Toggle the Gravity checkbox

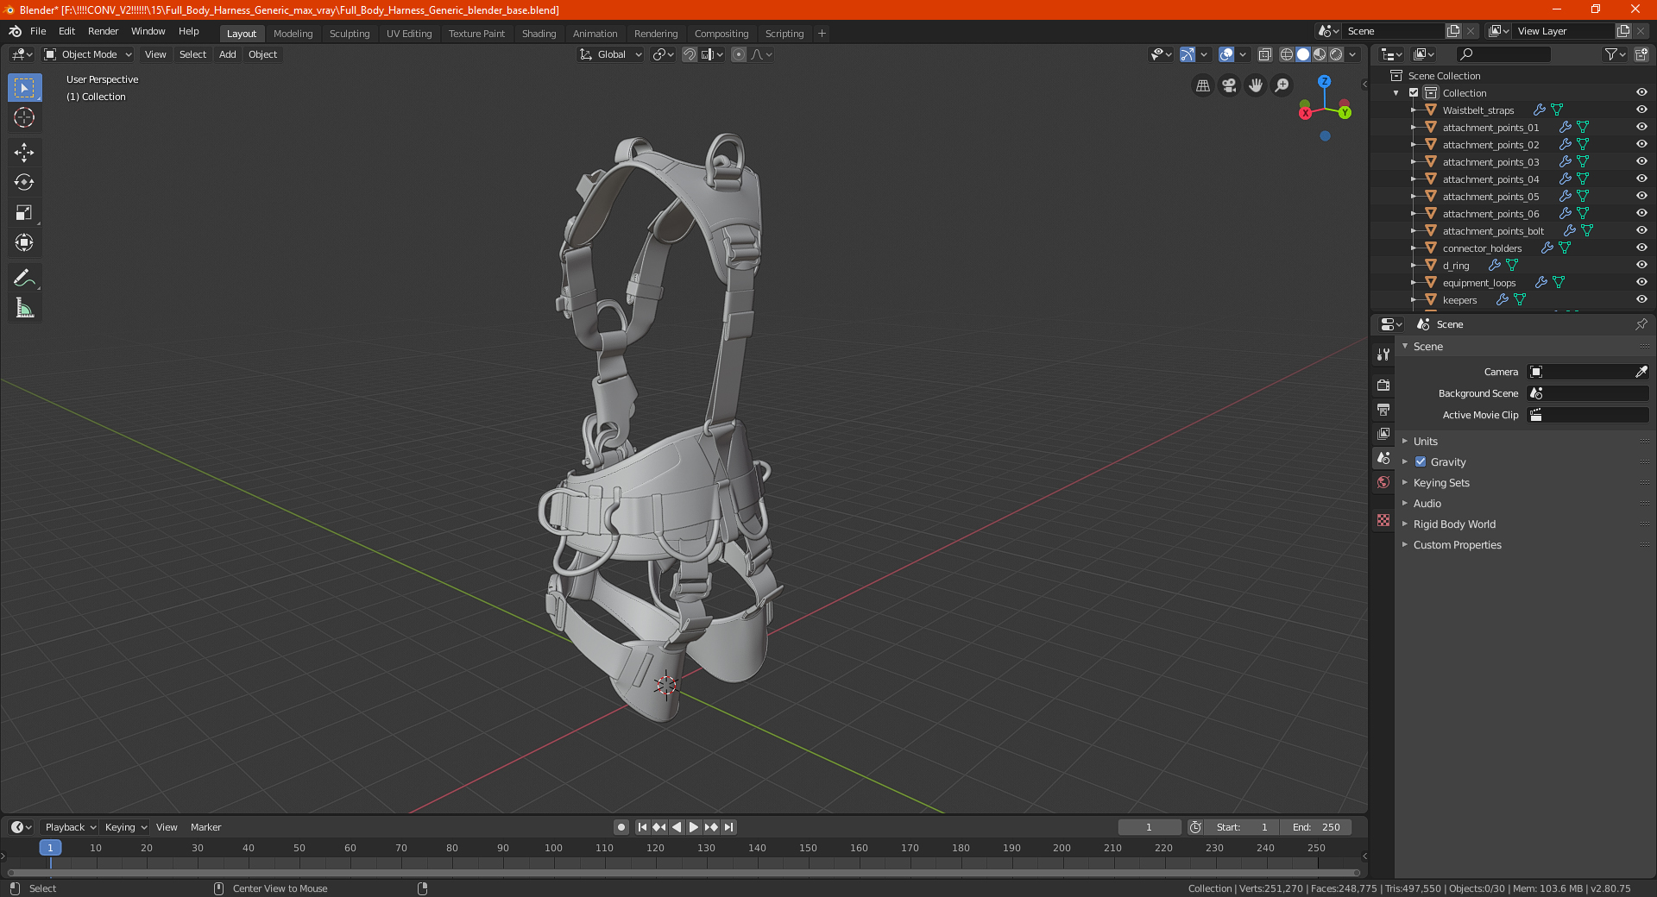pos(1421,462)
